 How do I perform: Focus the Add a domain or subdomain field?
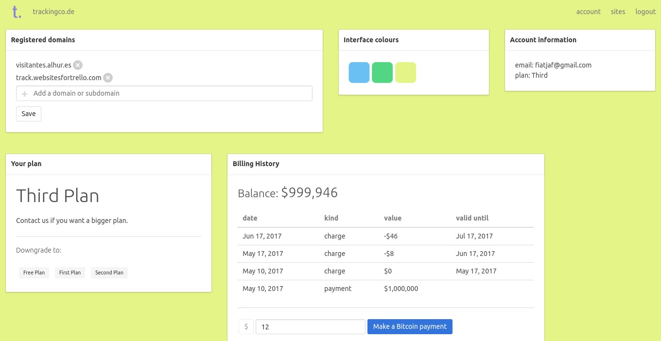[164, 93]
